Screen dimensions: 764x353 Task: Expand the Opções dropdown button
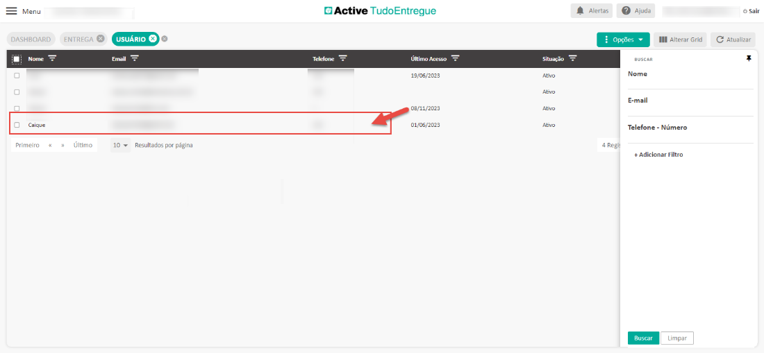623,40
